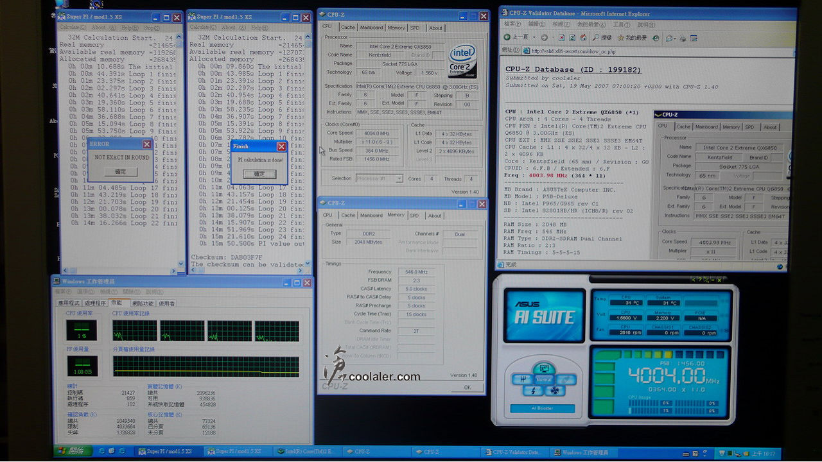Viewport: 822px width, 462px height.
Task: Click the Forward arrow in Internet Explorer
Action: click(x=544, y=37)
